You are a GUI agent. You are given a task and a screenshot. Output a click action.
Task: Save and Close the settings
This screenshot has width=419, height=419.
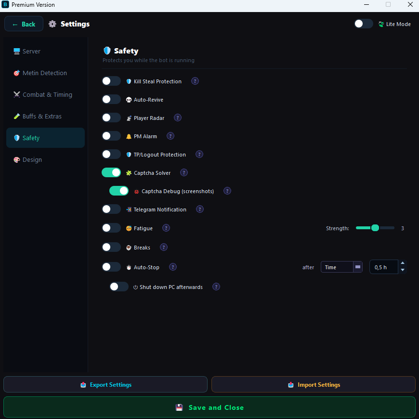coord(209,407)
